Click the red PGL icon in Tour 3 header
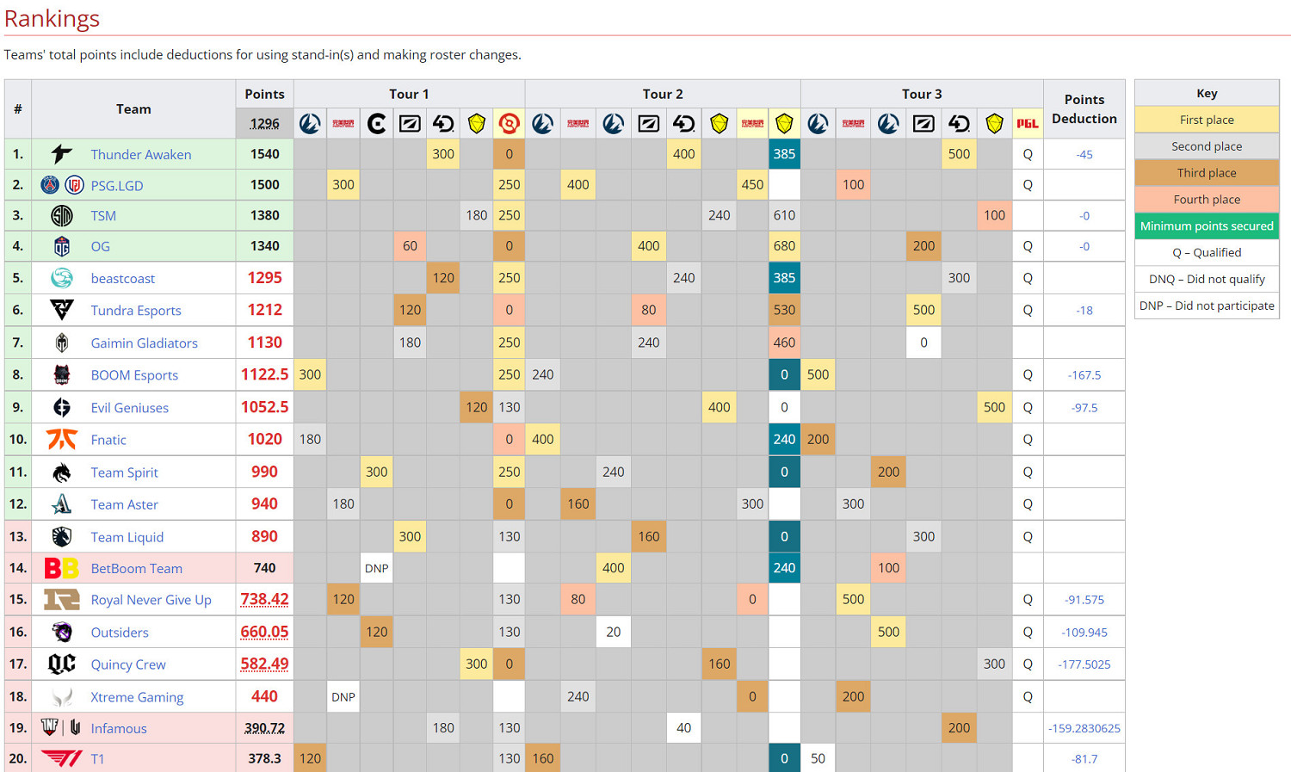The height and width of the screenshot is (772, 1291). 1027,122
